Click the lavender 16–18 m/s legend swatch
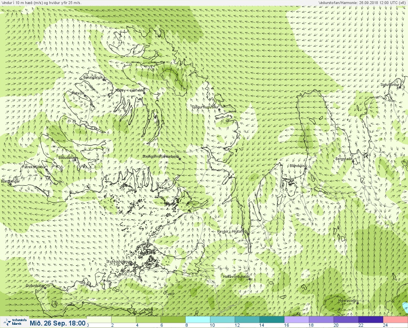408x328 pixels. pyautogui.click(x=297, y=319)
